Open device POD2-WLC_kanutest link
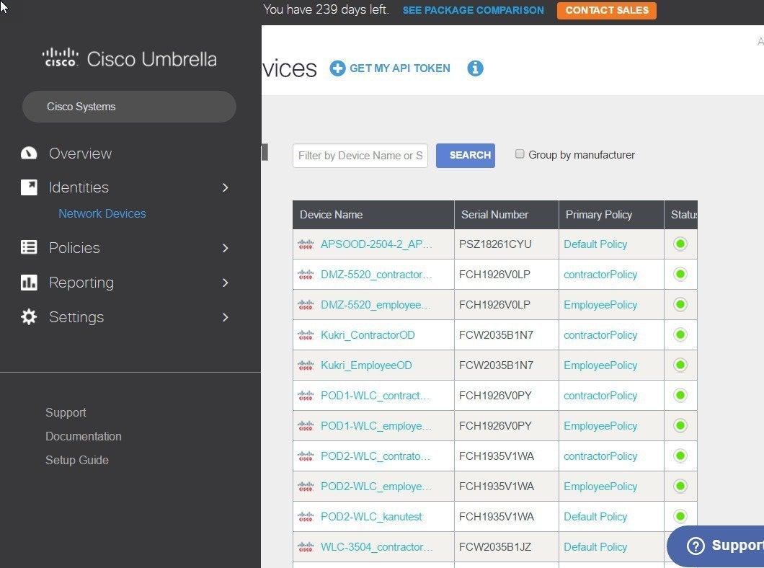This screenshot has width=764, height=568. 371,517
